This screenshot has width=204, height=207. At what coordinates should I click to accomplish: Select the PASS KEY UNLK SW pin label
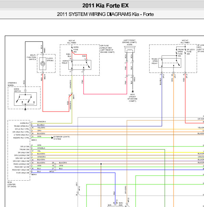point(21,170)
